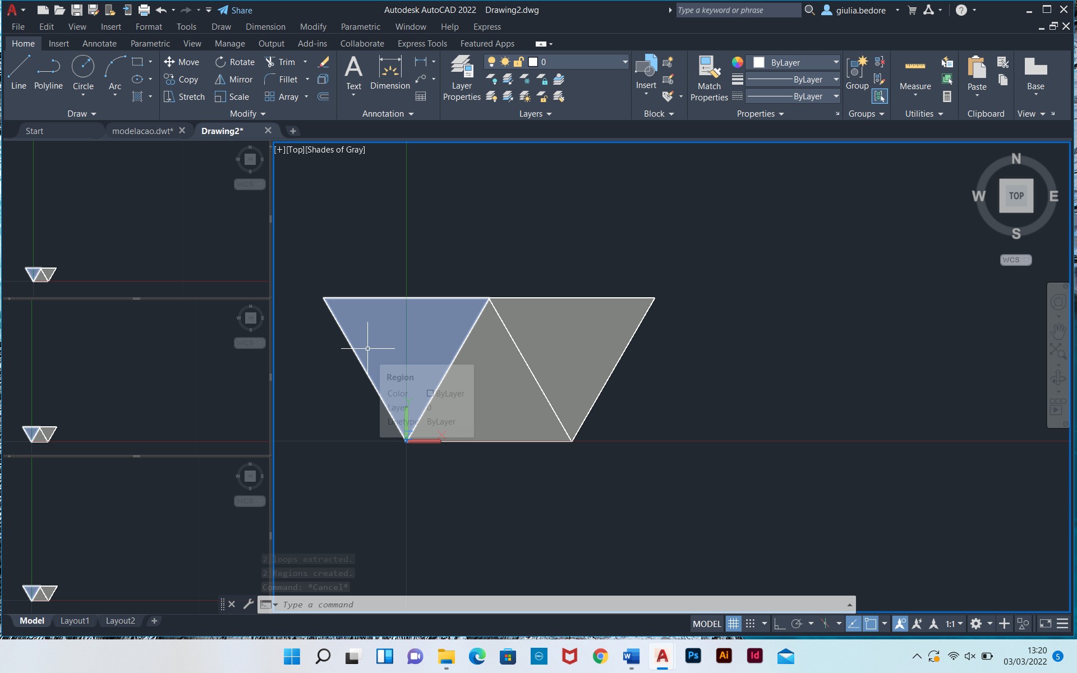Open the Customization menu in the status bar
Viewport: 1077px width, 673px height.
(x=1062, y=624)
